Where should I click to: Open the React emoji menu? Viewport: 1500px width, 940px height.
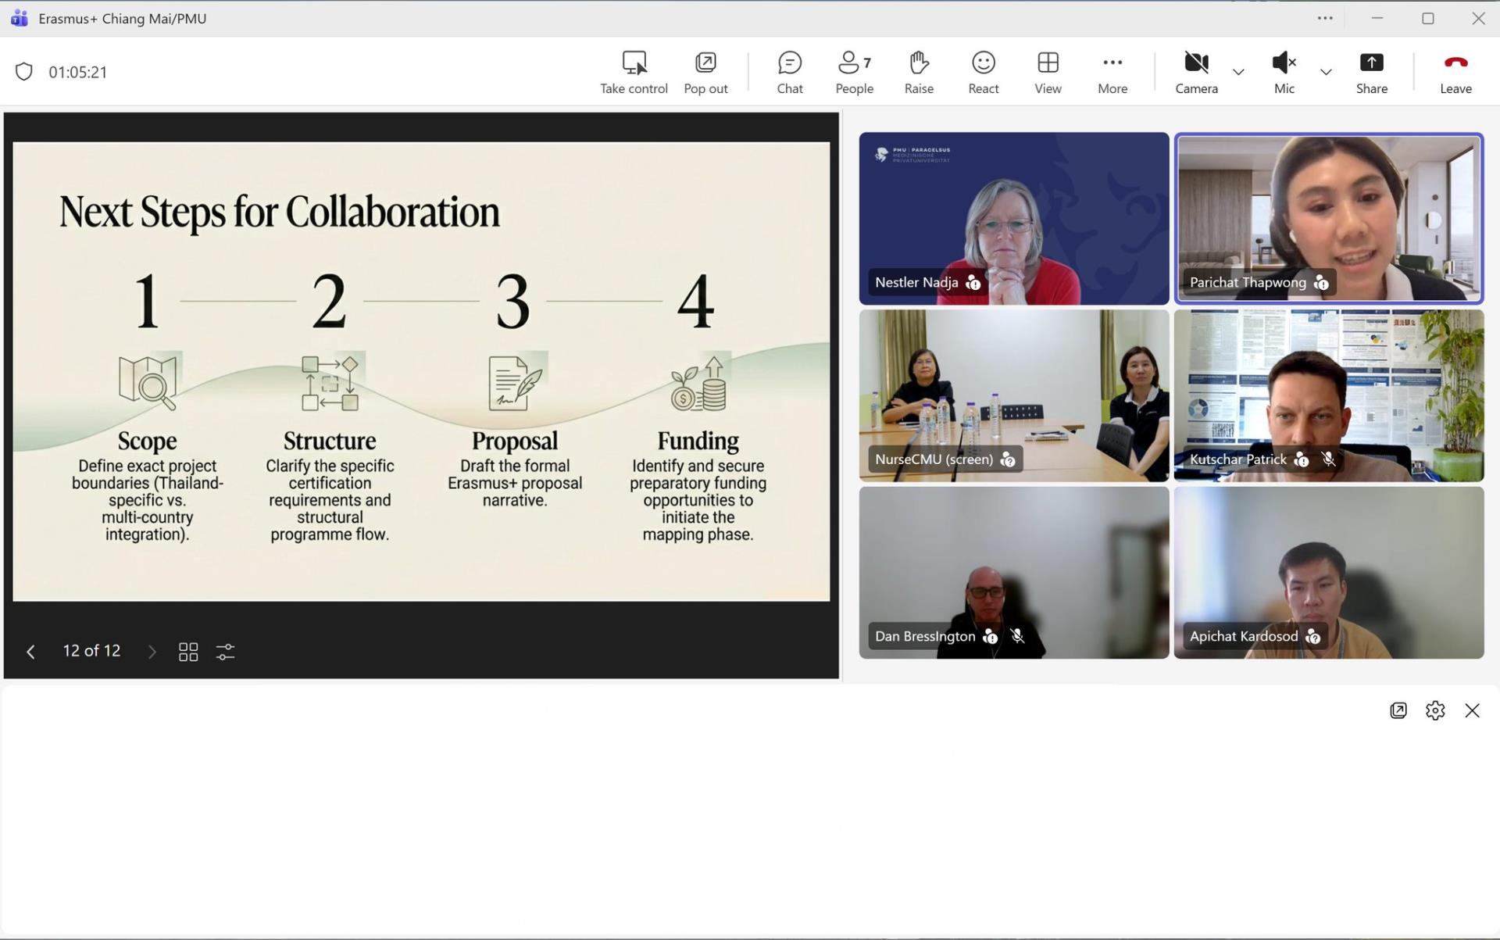pos(983,72)
